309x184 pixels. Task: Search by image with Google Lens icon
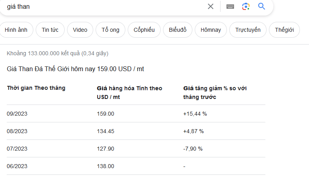(x=246, y=6)
